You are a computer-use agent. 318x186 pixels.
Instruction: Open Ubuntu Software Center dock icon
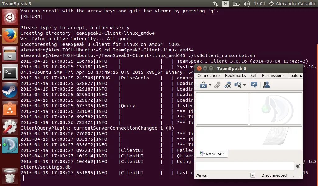[x=10, y=109]
